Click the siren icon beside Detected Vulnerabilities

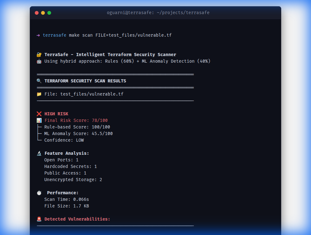pos(39,219)
